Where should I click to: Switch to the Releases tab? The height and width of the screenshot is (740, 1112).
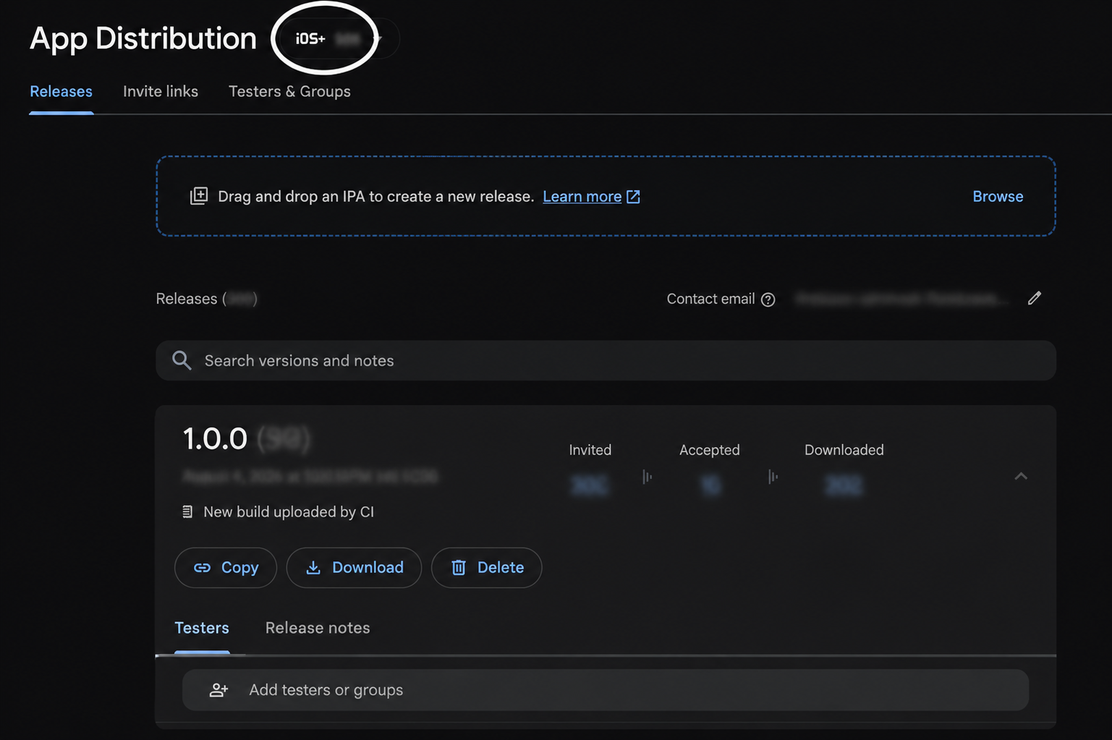61,91
